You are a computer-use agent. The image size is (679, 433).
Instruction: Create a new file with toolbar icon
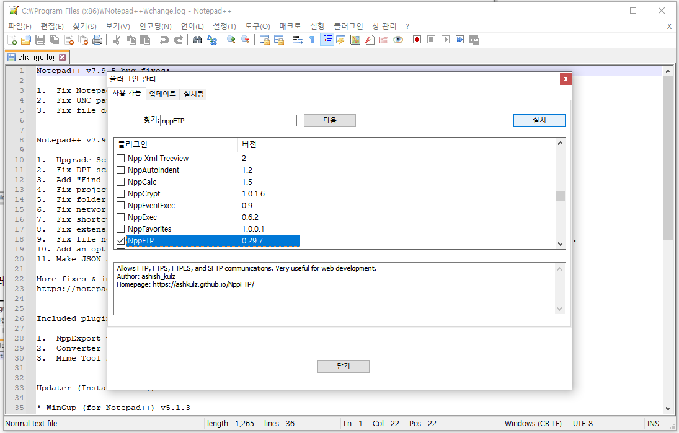[x=12, y=40]
